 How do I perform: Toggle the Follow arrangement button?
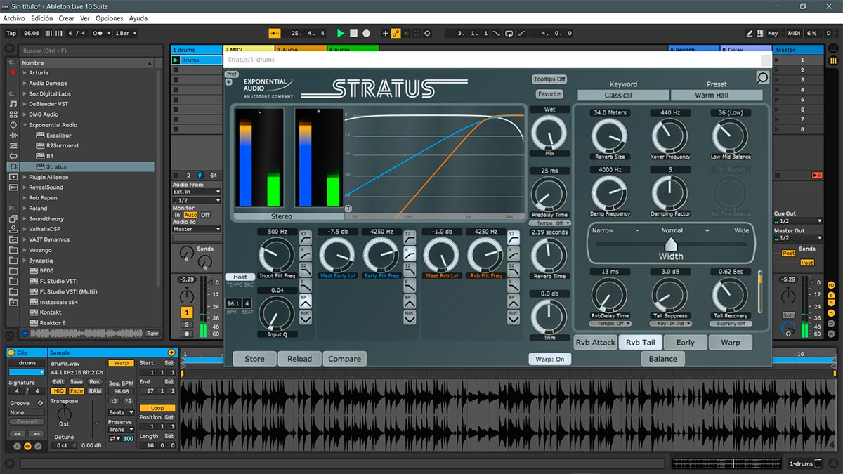click(275, 33)
